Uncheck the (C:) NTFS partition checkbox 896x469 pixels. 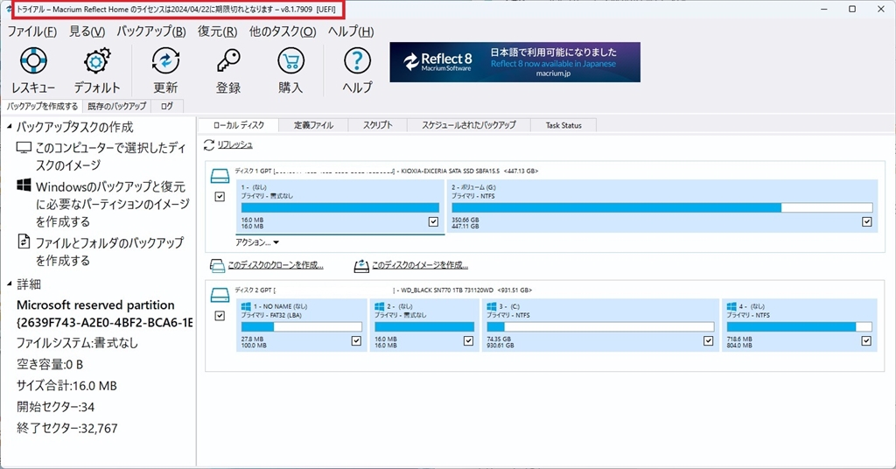pos(709,341)
